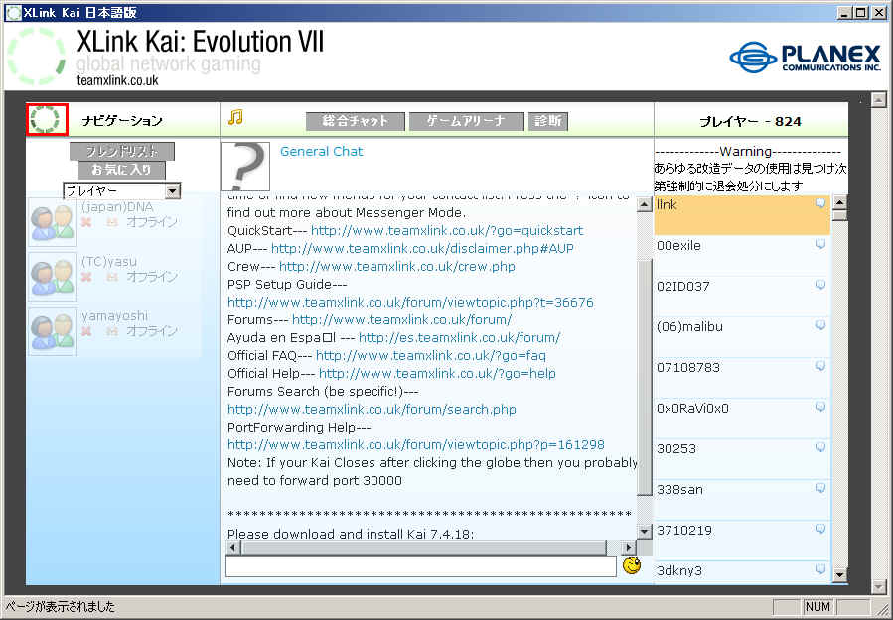Click the chat bubble icon for 338san
The height and width of the screenshot is (620, 893).
820,489
